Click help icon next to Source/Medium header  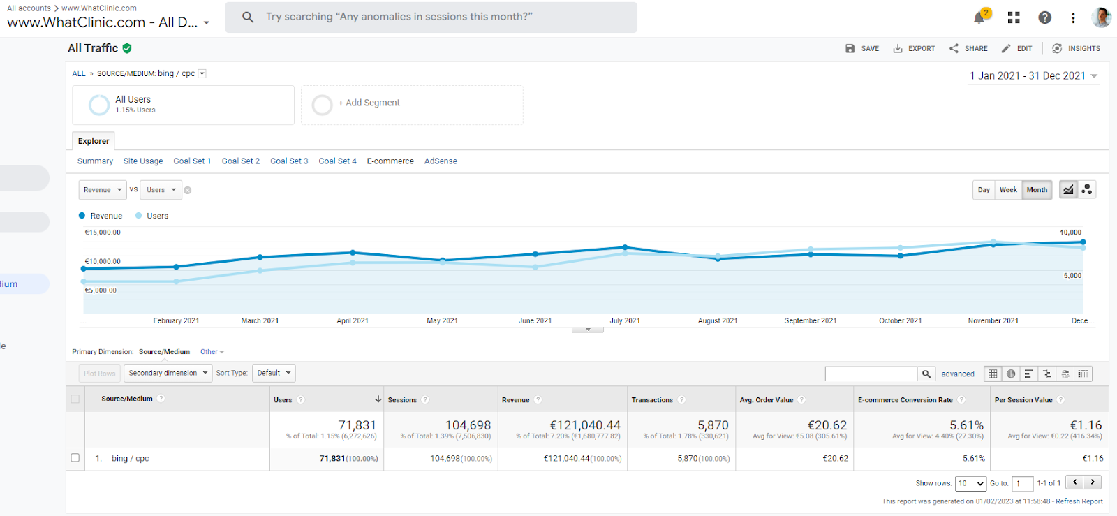coord(161,398)
